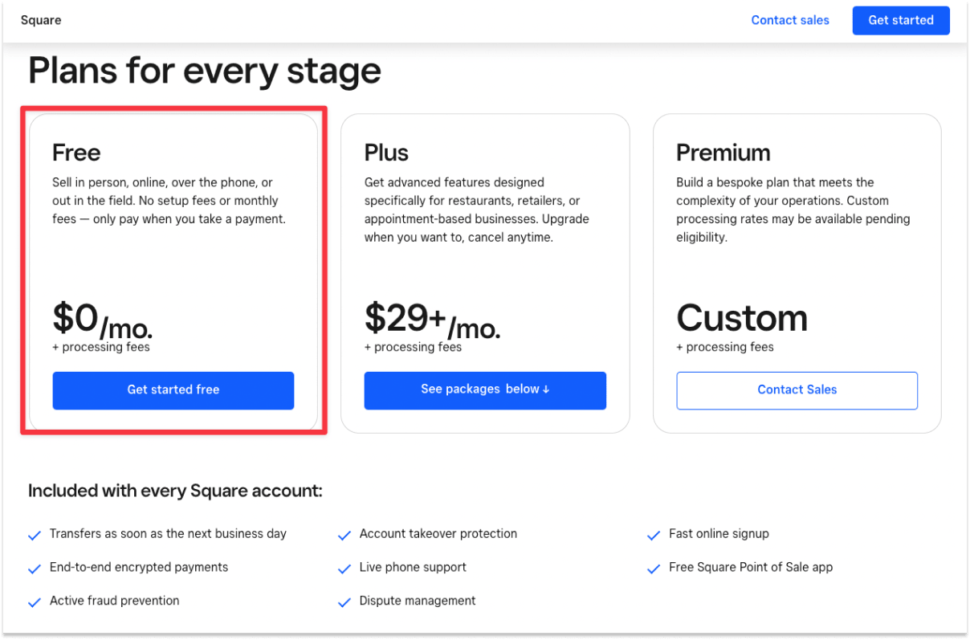The image size is (970, 640).
Task: Click Get started free on the Free plan
Action: click(x=173, y=390)
